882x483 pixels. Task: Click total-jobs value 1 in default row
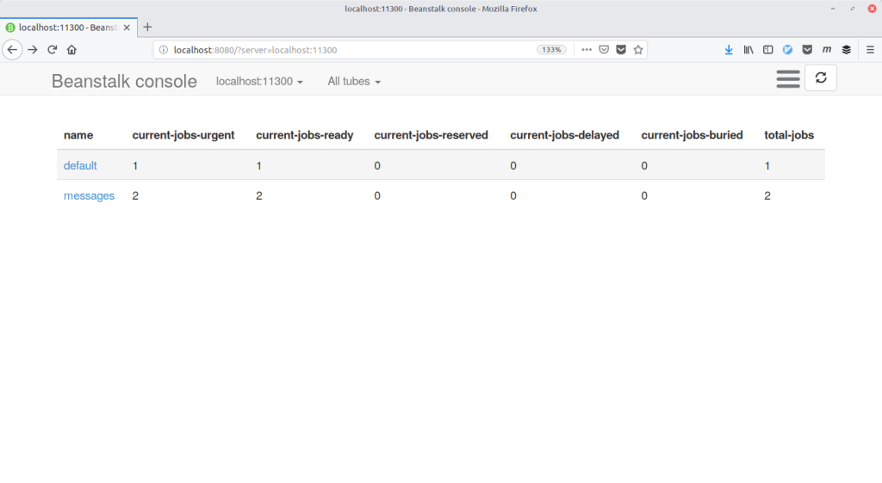tap(767, 165)
